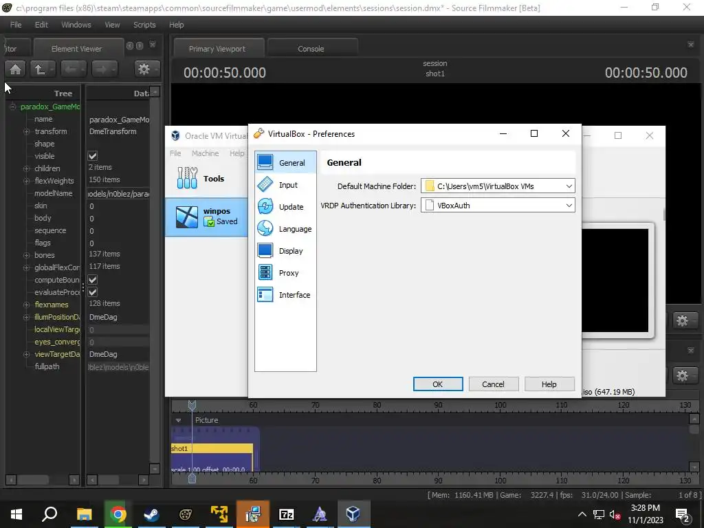
Task: Open Google Chrome from the taskbar
Action: [118, 514]
